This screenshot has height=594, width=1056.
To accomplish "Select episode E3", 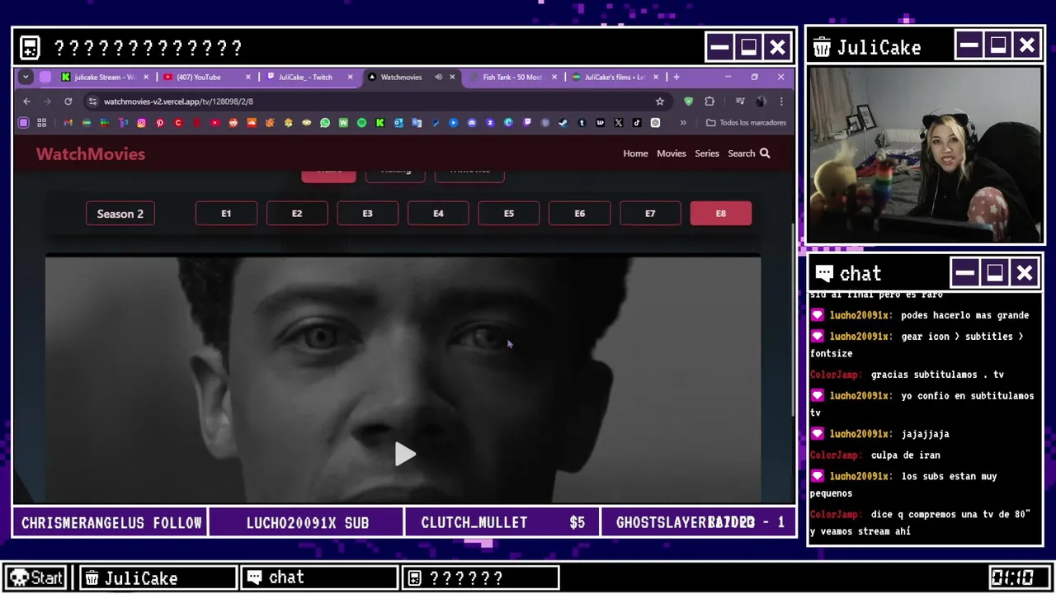I will 367,214.
